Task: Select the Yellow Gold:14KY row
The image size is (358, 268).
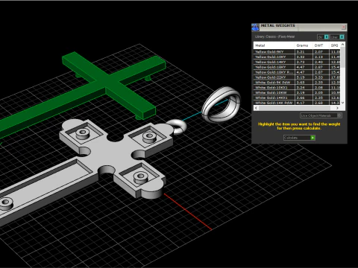Action: click(297, 62)
